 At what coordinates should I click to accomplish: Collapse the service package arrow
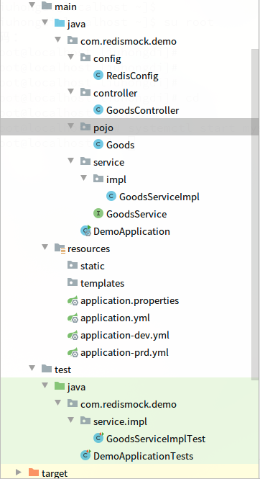click(71, 161)
